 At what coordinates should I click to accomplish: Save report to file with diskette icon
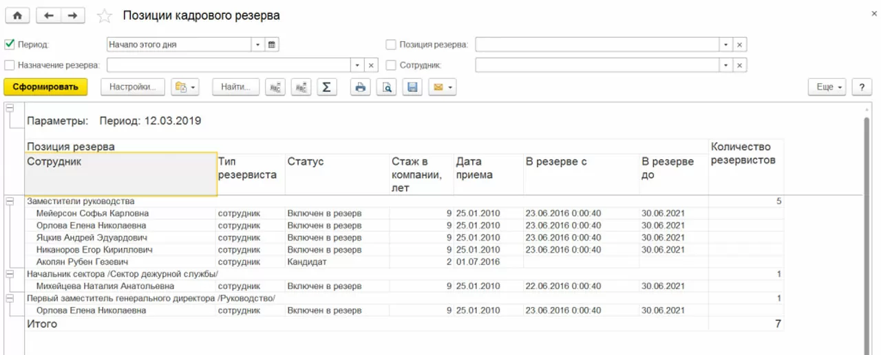click(x=412, y=87)
